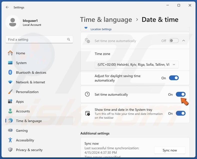
Task: Click the last synchronization time 4/15/2024 4:37:30 PM
Action: click(101, 153)
